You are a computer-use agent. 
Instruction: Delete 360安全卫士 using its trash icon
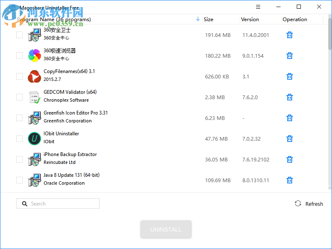pos(289,35)
